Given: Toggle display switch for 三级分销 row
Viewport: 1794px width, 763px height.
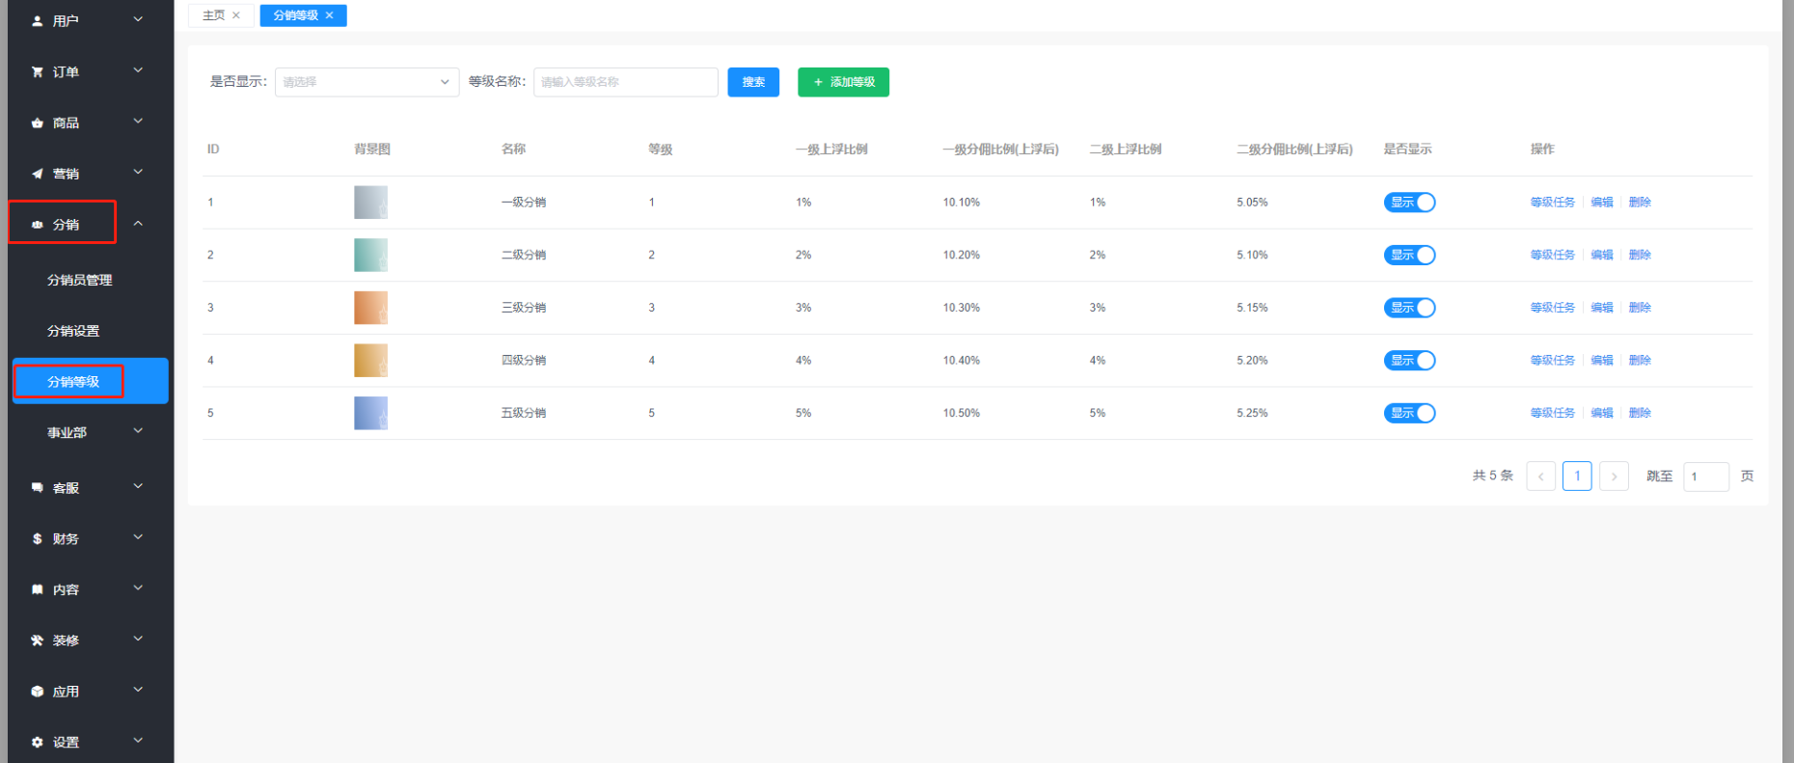Looking at the screenshot, I should (x=1409, y=308).
